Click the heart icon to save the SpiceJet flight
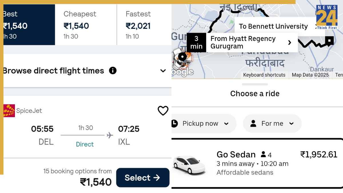 [x=163, y=111]
